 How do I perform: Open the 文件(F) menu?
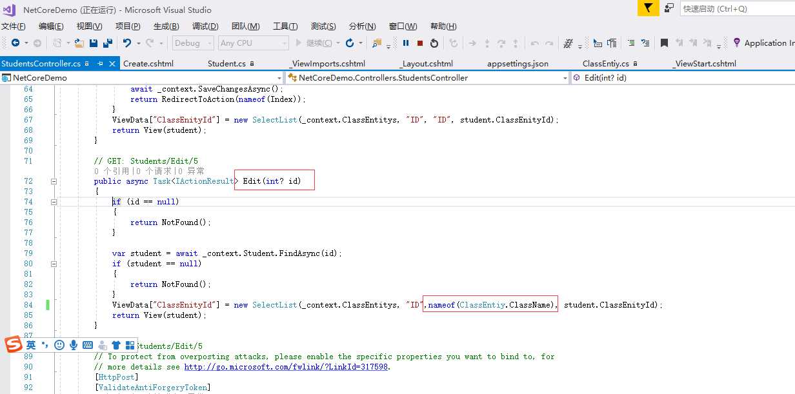click(13, 26)
